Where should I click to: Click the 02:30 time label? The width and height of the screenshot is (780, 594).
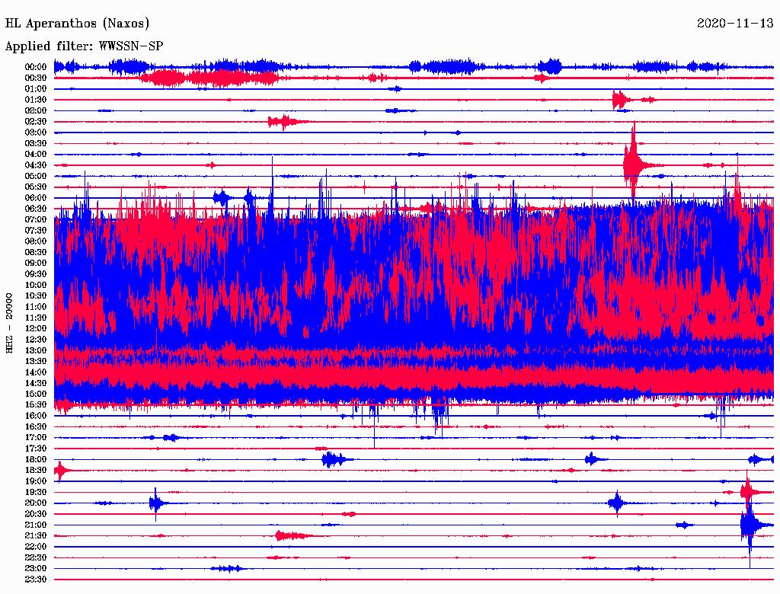tap(36, 121)
